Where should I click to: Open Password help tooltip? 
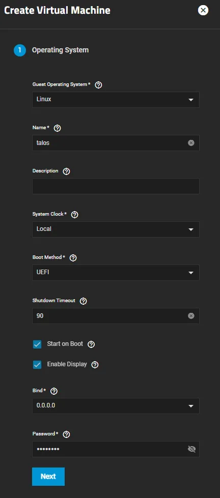[66, 434]
